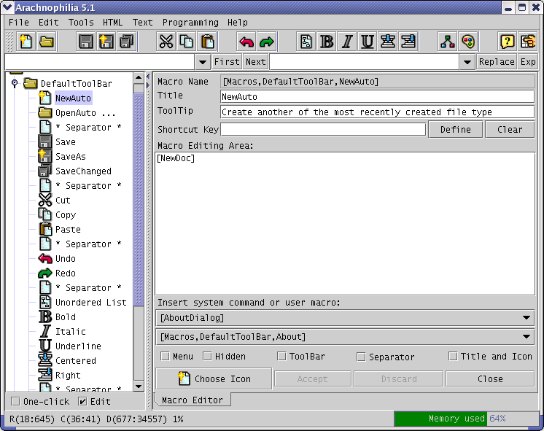Expand the user macro dropdown list
Screen dimensions: 544x431
point(344,337)
